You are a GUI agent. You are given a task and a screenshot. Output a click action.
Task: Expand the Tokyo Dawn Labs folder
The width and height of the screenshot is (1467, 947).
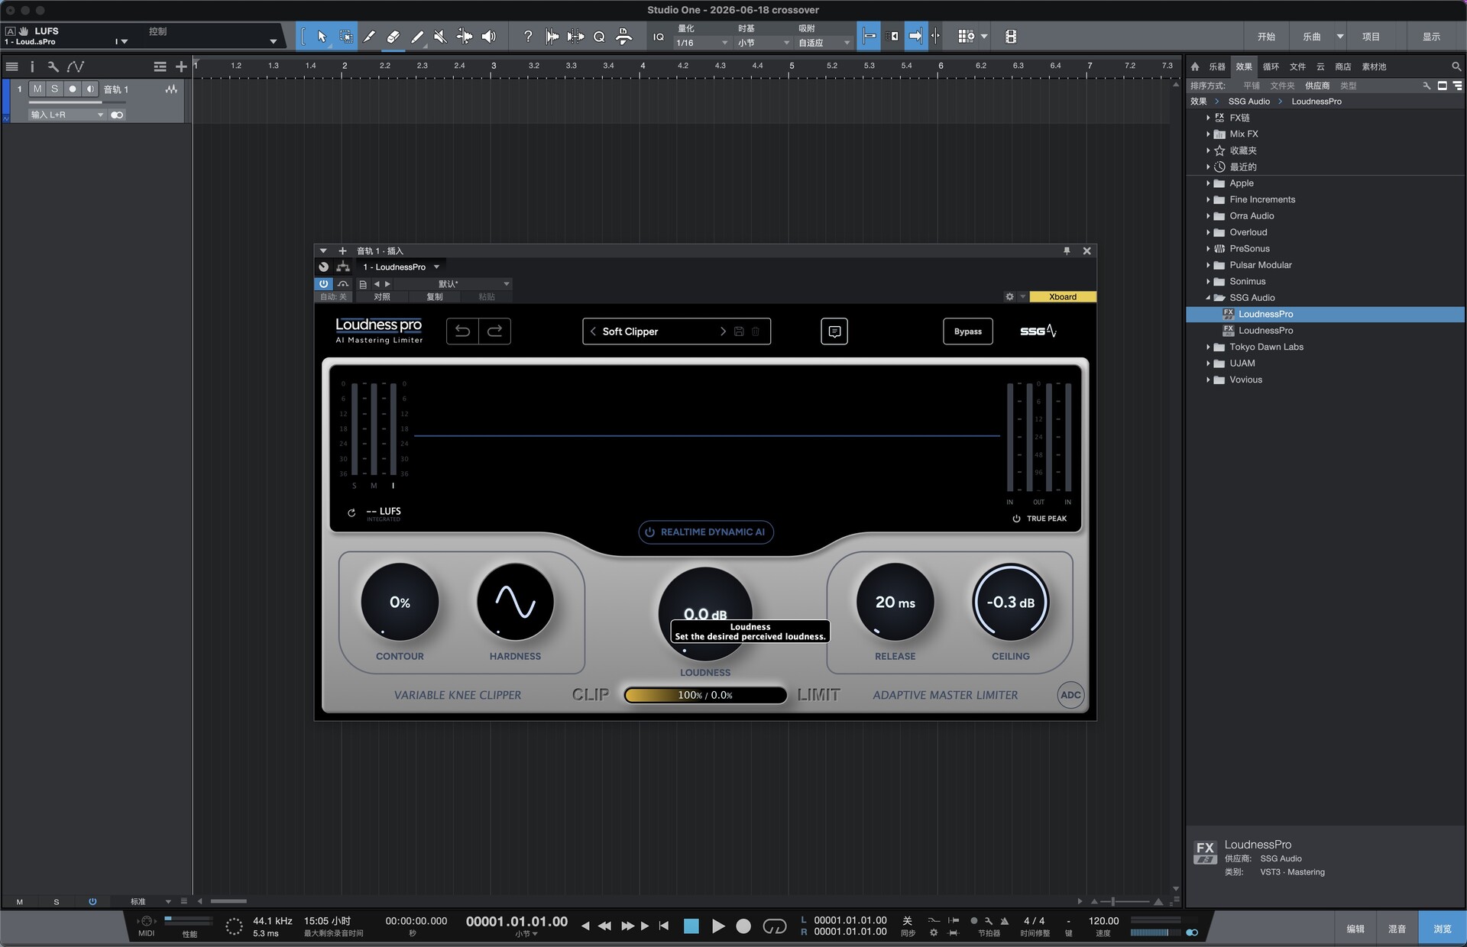1208,347
